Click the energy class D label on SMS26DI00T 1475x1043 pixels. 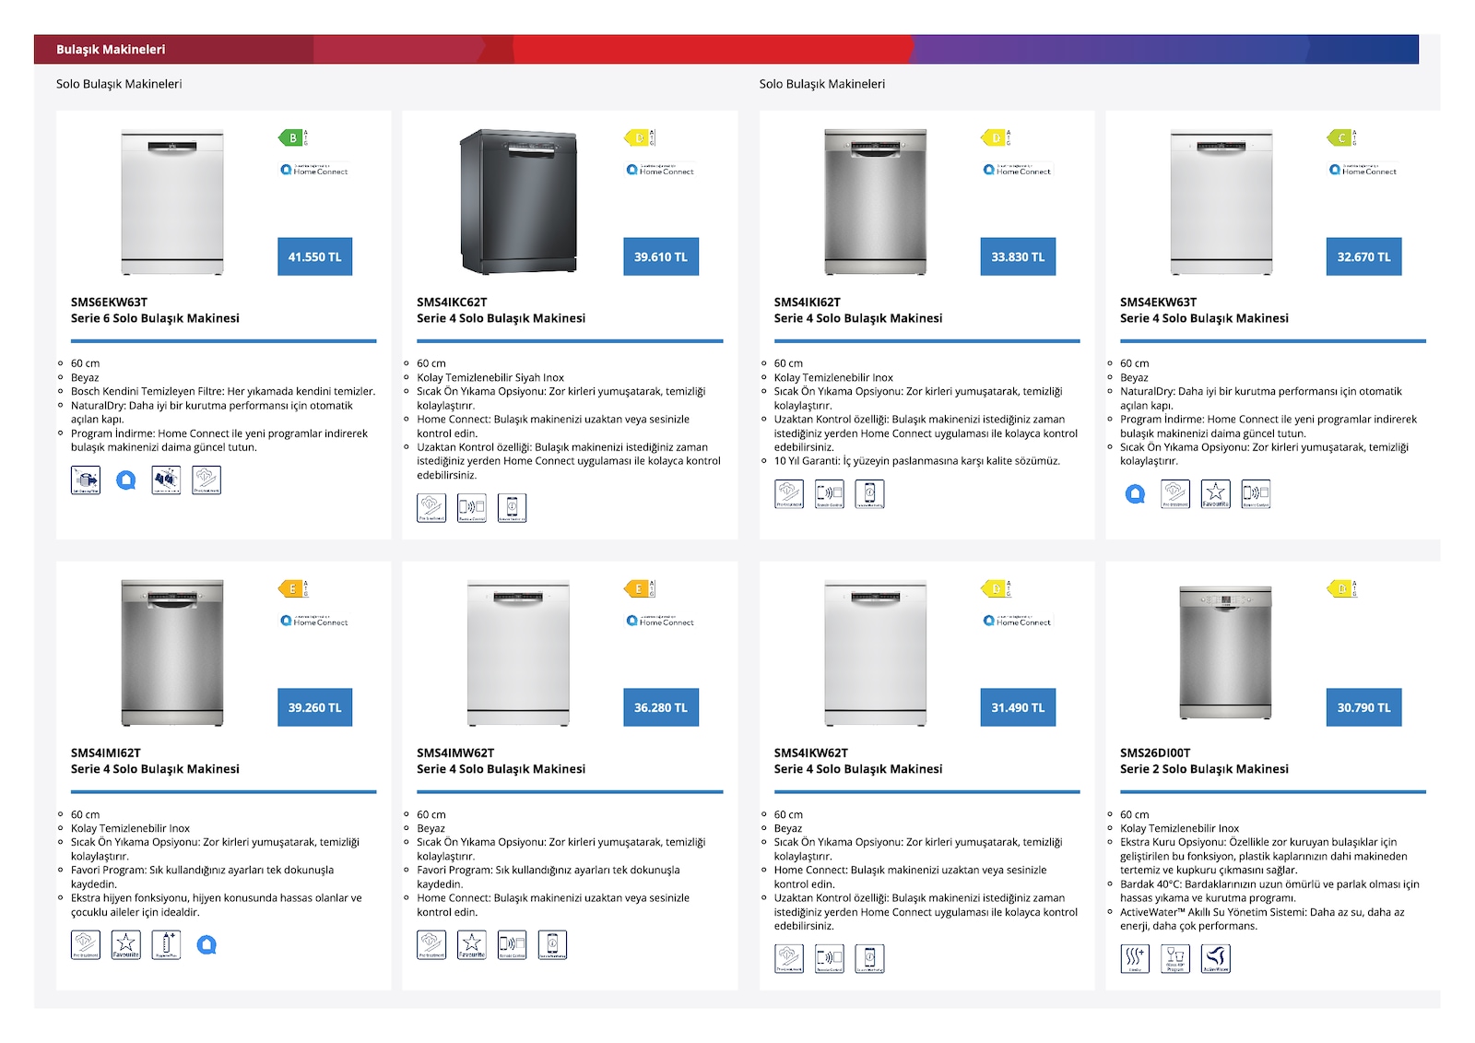[1342, 588]
